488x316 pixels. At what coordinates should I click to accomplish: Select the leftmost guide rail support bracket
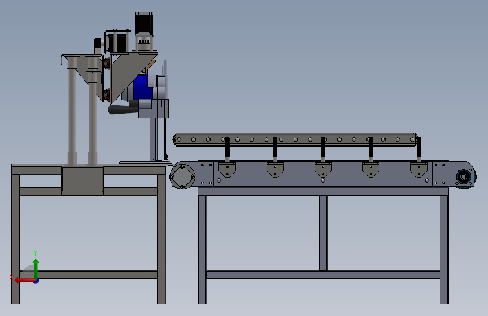(227, 170)
